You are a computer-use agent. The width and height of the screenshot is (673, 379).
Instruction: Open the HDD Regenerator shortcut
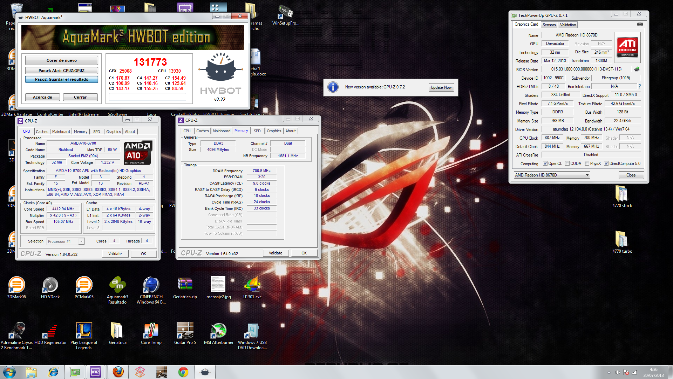(x=50, y=333)
